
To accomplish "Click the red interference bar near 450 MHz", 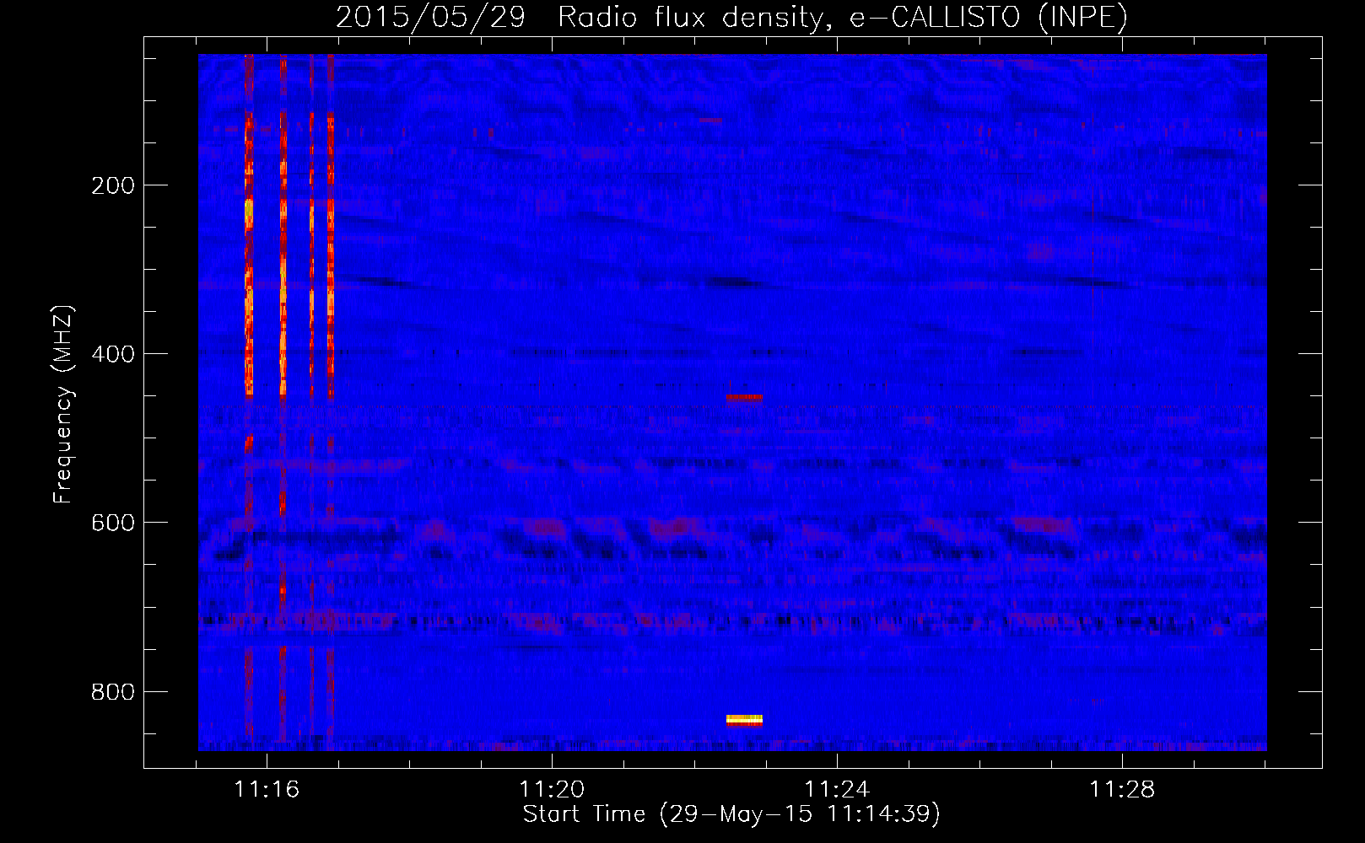I will tap(744, 397).
